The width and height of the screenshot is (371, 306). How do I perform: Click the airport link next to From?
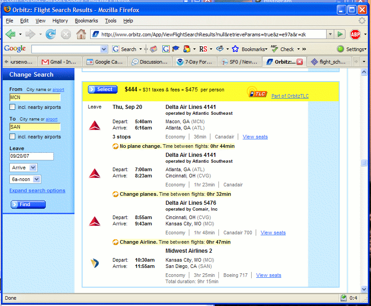click(x=58, y=90)
